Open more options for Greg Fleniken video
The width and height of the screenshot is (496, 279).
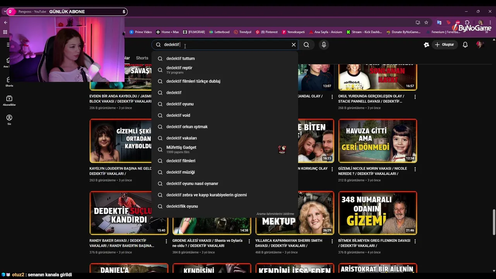[x=415, y=241]
